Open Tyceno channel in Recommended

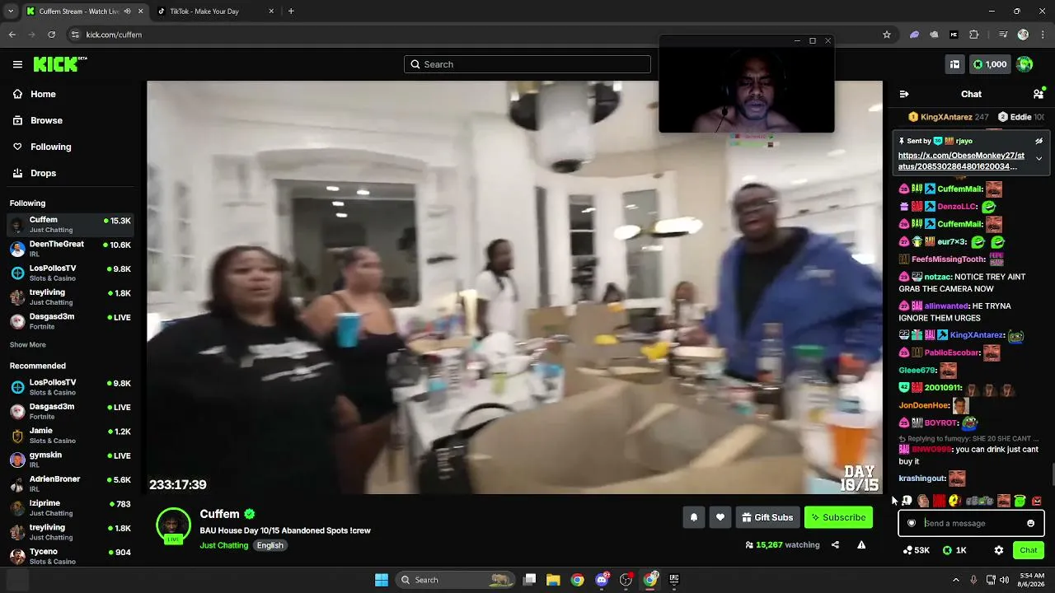click(70, 556)
